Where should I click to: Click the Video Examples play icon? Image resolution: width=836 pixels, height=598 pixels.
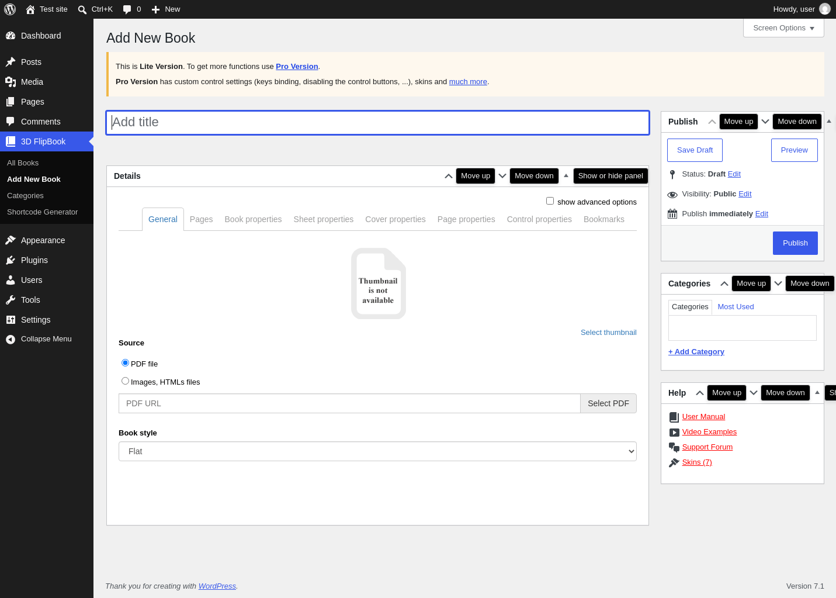click(674, 432)
